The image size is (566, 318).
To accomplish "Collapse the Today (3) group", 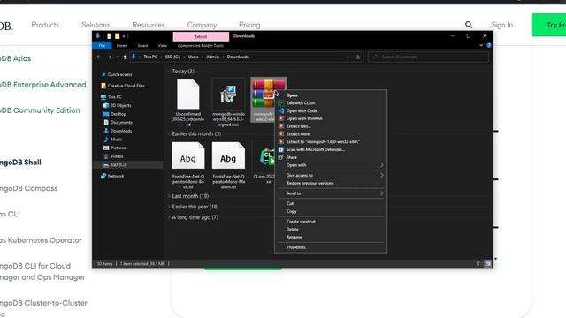I will tap(169, 72).
